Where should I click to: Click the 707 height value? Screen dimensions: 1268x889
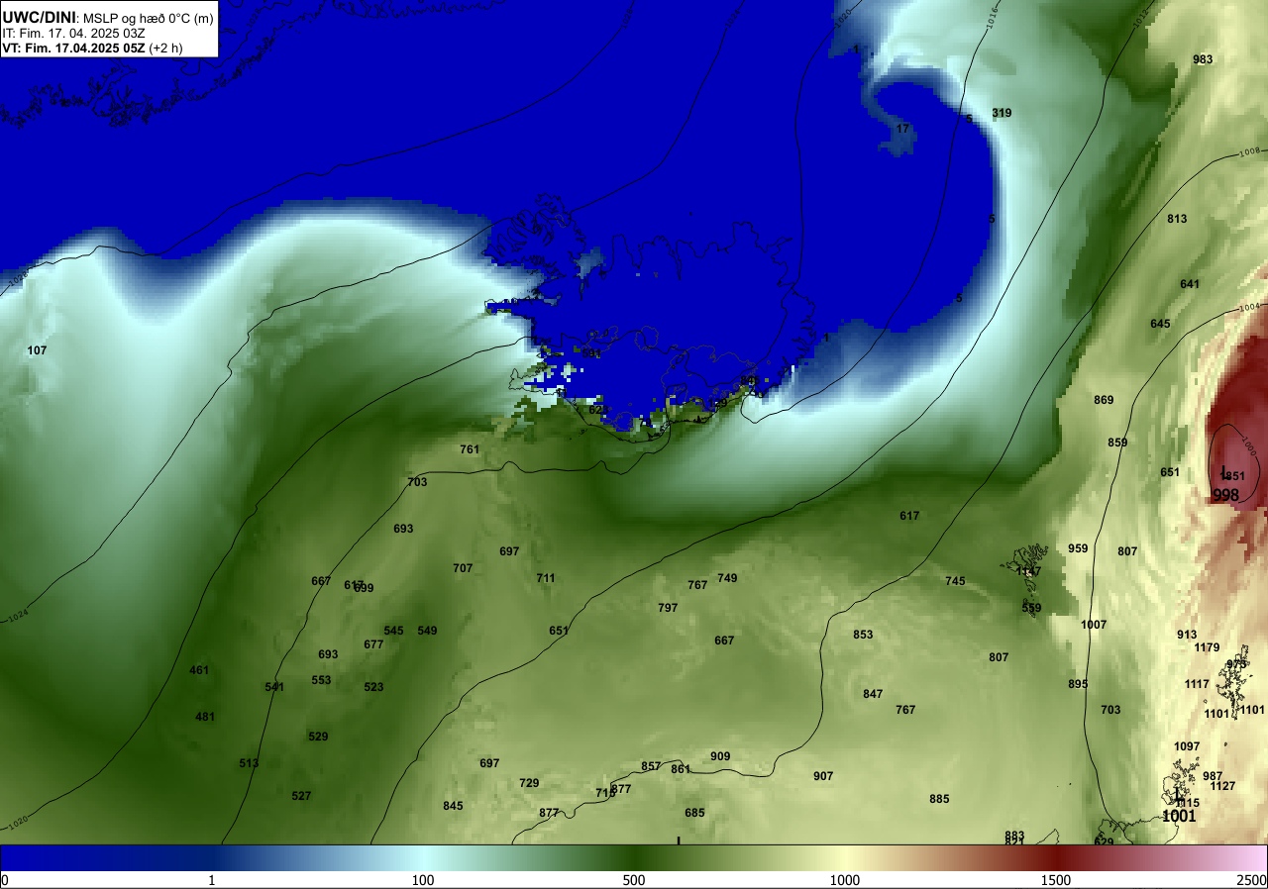463,568
